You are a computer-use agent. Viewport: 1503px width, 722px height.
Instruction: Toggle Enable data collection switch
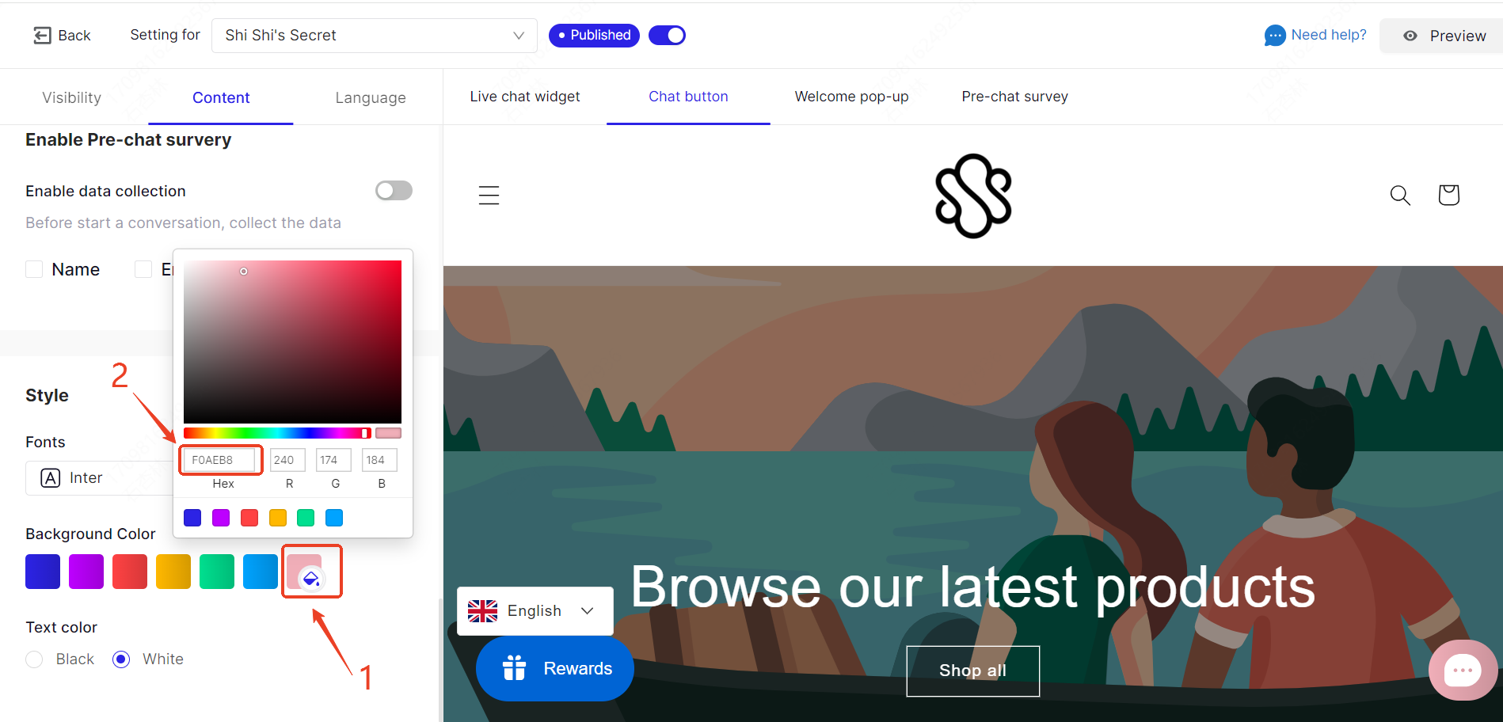click(394, 191)
